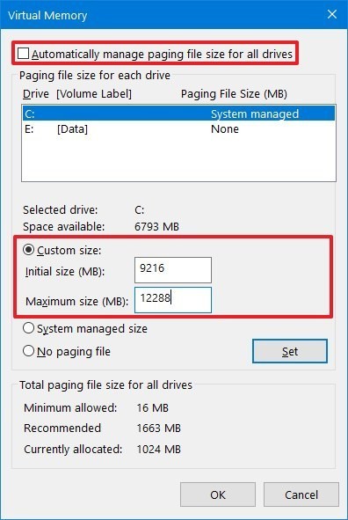Click the Paging File Size (MB) header
The width and height of the screenshot is (348, 520).
pos(234,94)
